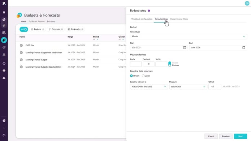The image size is (251, 141).
Task: Open the gauge dashboard sidebar icon
Action: [4, 78]
